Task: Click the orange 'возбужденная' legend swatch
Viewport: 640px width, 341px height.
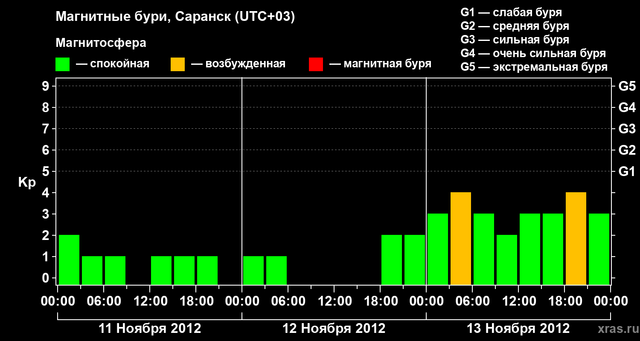Action: coord(177,64)
